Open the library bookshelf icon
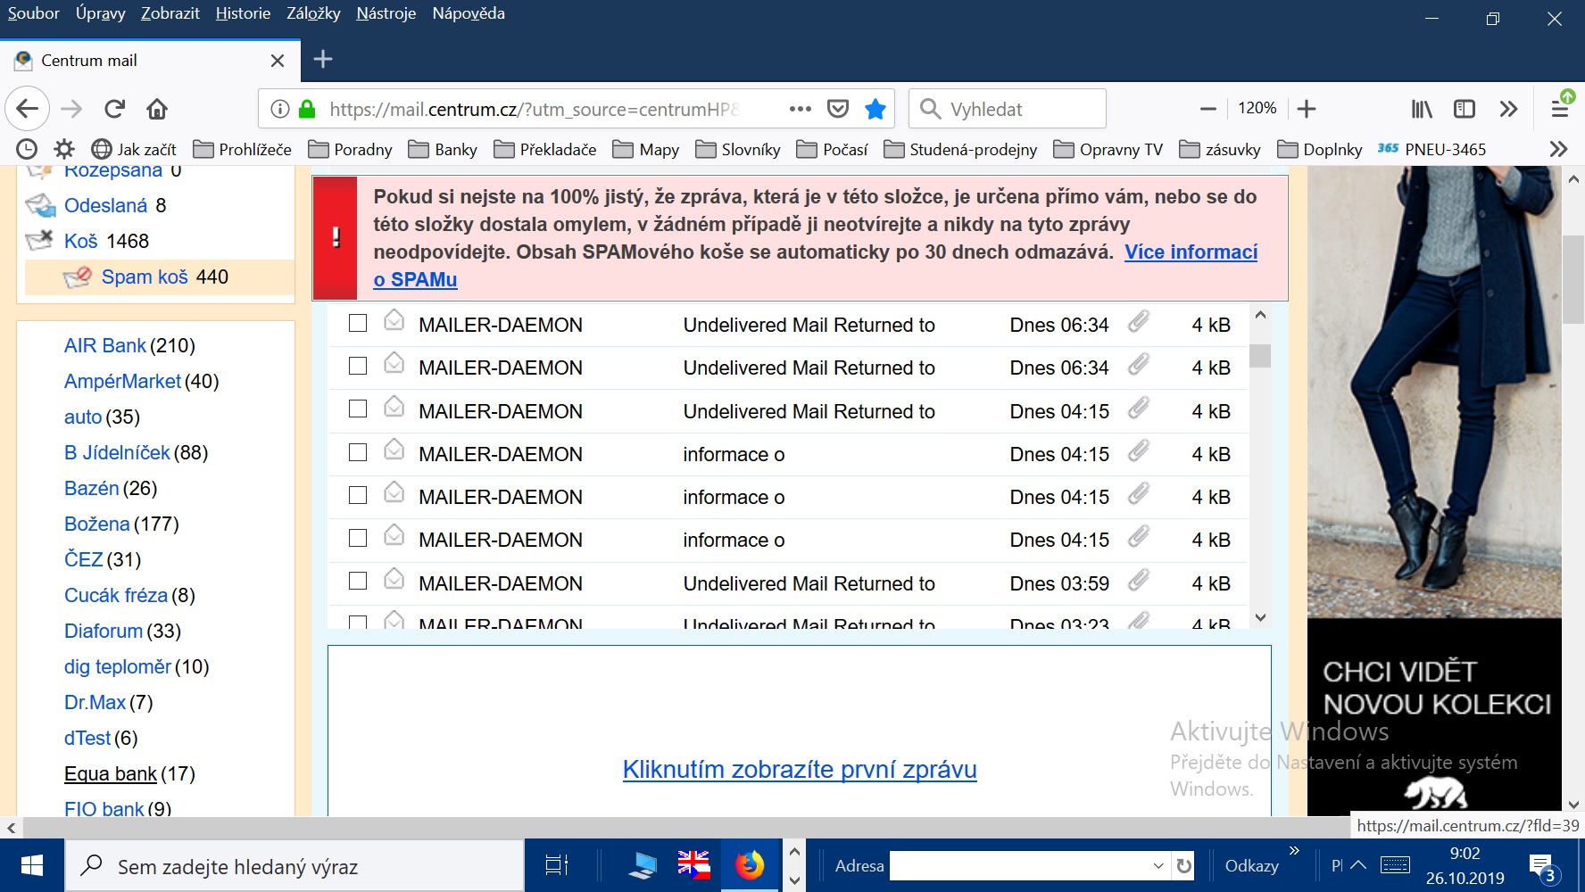Image resolution: width=1585 pixels, height=892 pixels. [x=1421, y=109]
